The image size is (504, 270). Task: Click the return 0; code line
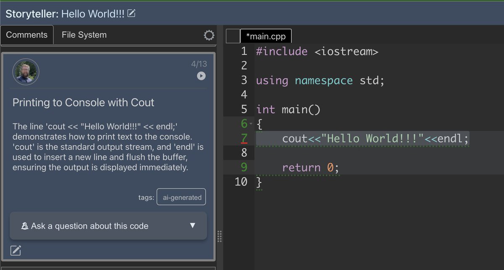click(310, 167)
